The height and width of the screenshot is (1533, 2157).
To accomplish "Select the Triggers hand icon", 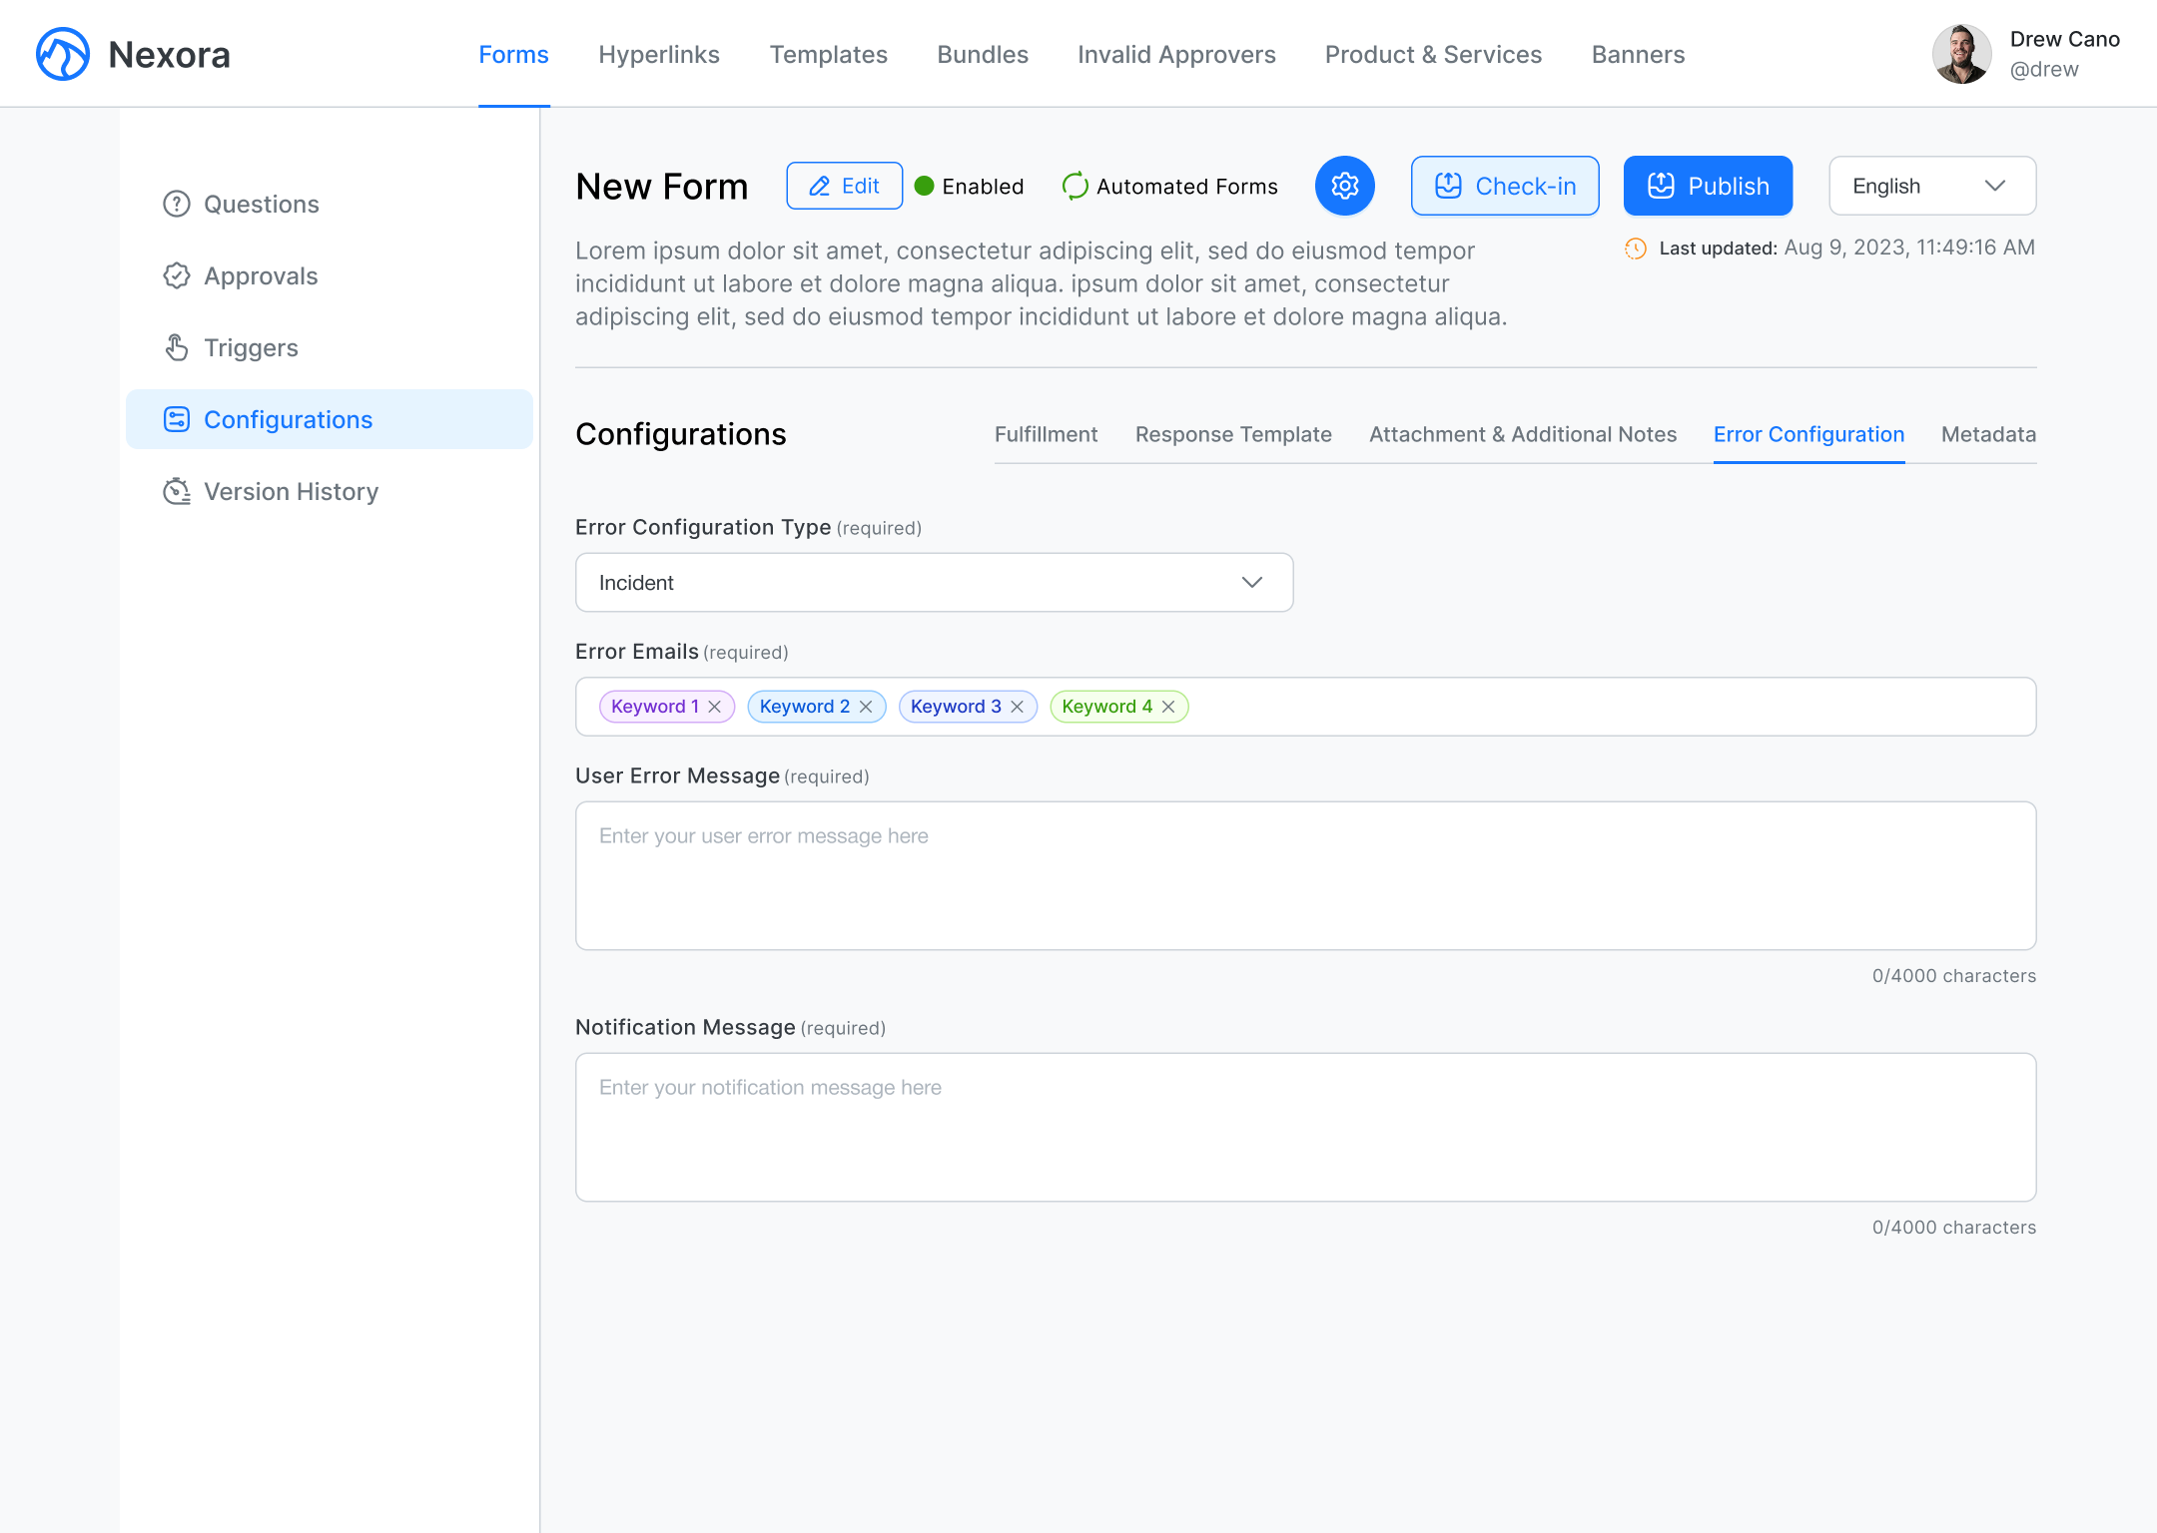I will pyautogui.click(x=177, y=347).
